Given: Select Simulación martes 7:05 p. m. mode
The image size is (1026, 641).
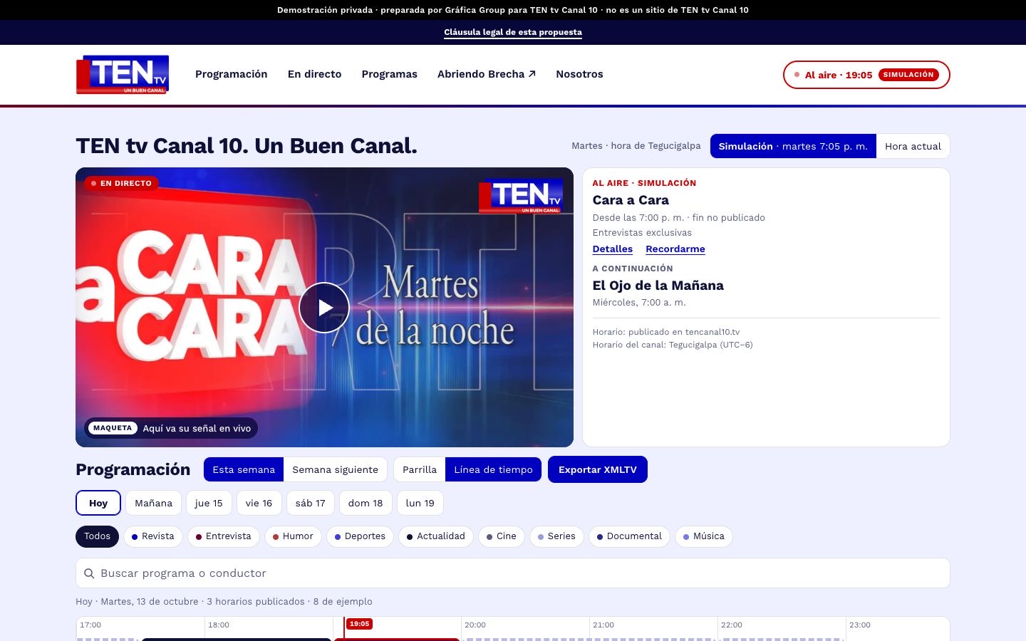Looking at the screenshot, I should 793,146.
